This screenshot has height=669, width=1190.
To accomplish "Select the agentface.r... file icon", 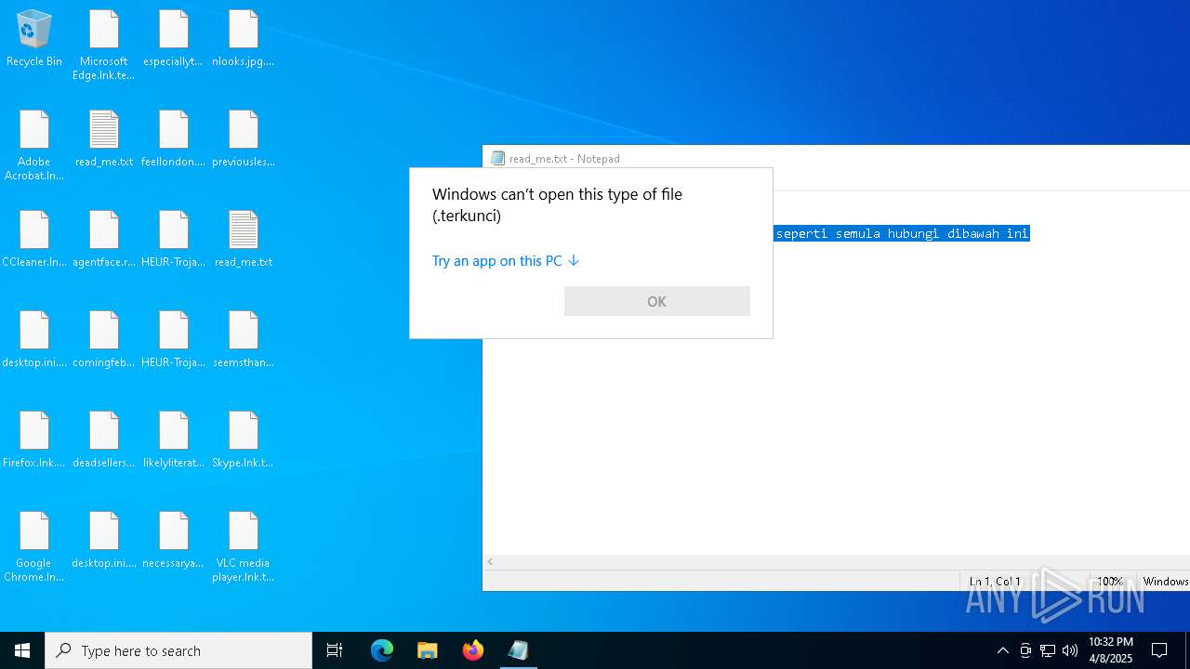I will pos(104,240).
